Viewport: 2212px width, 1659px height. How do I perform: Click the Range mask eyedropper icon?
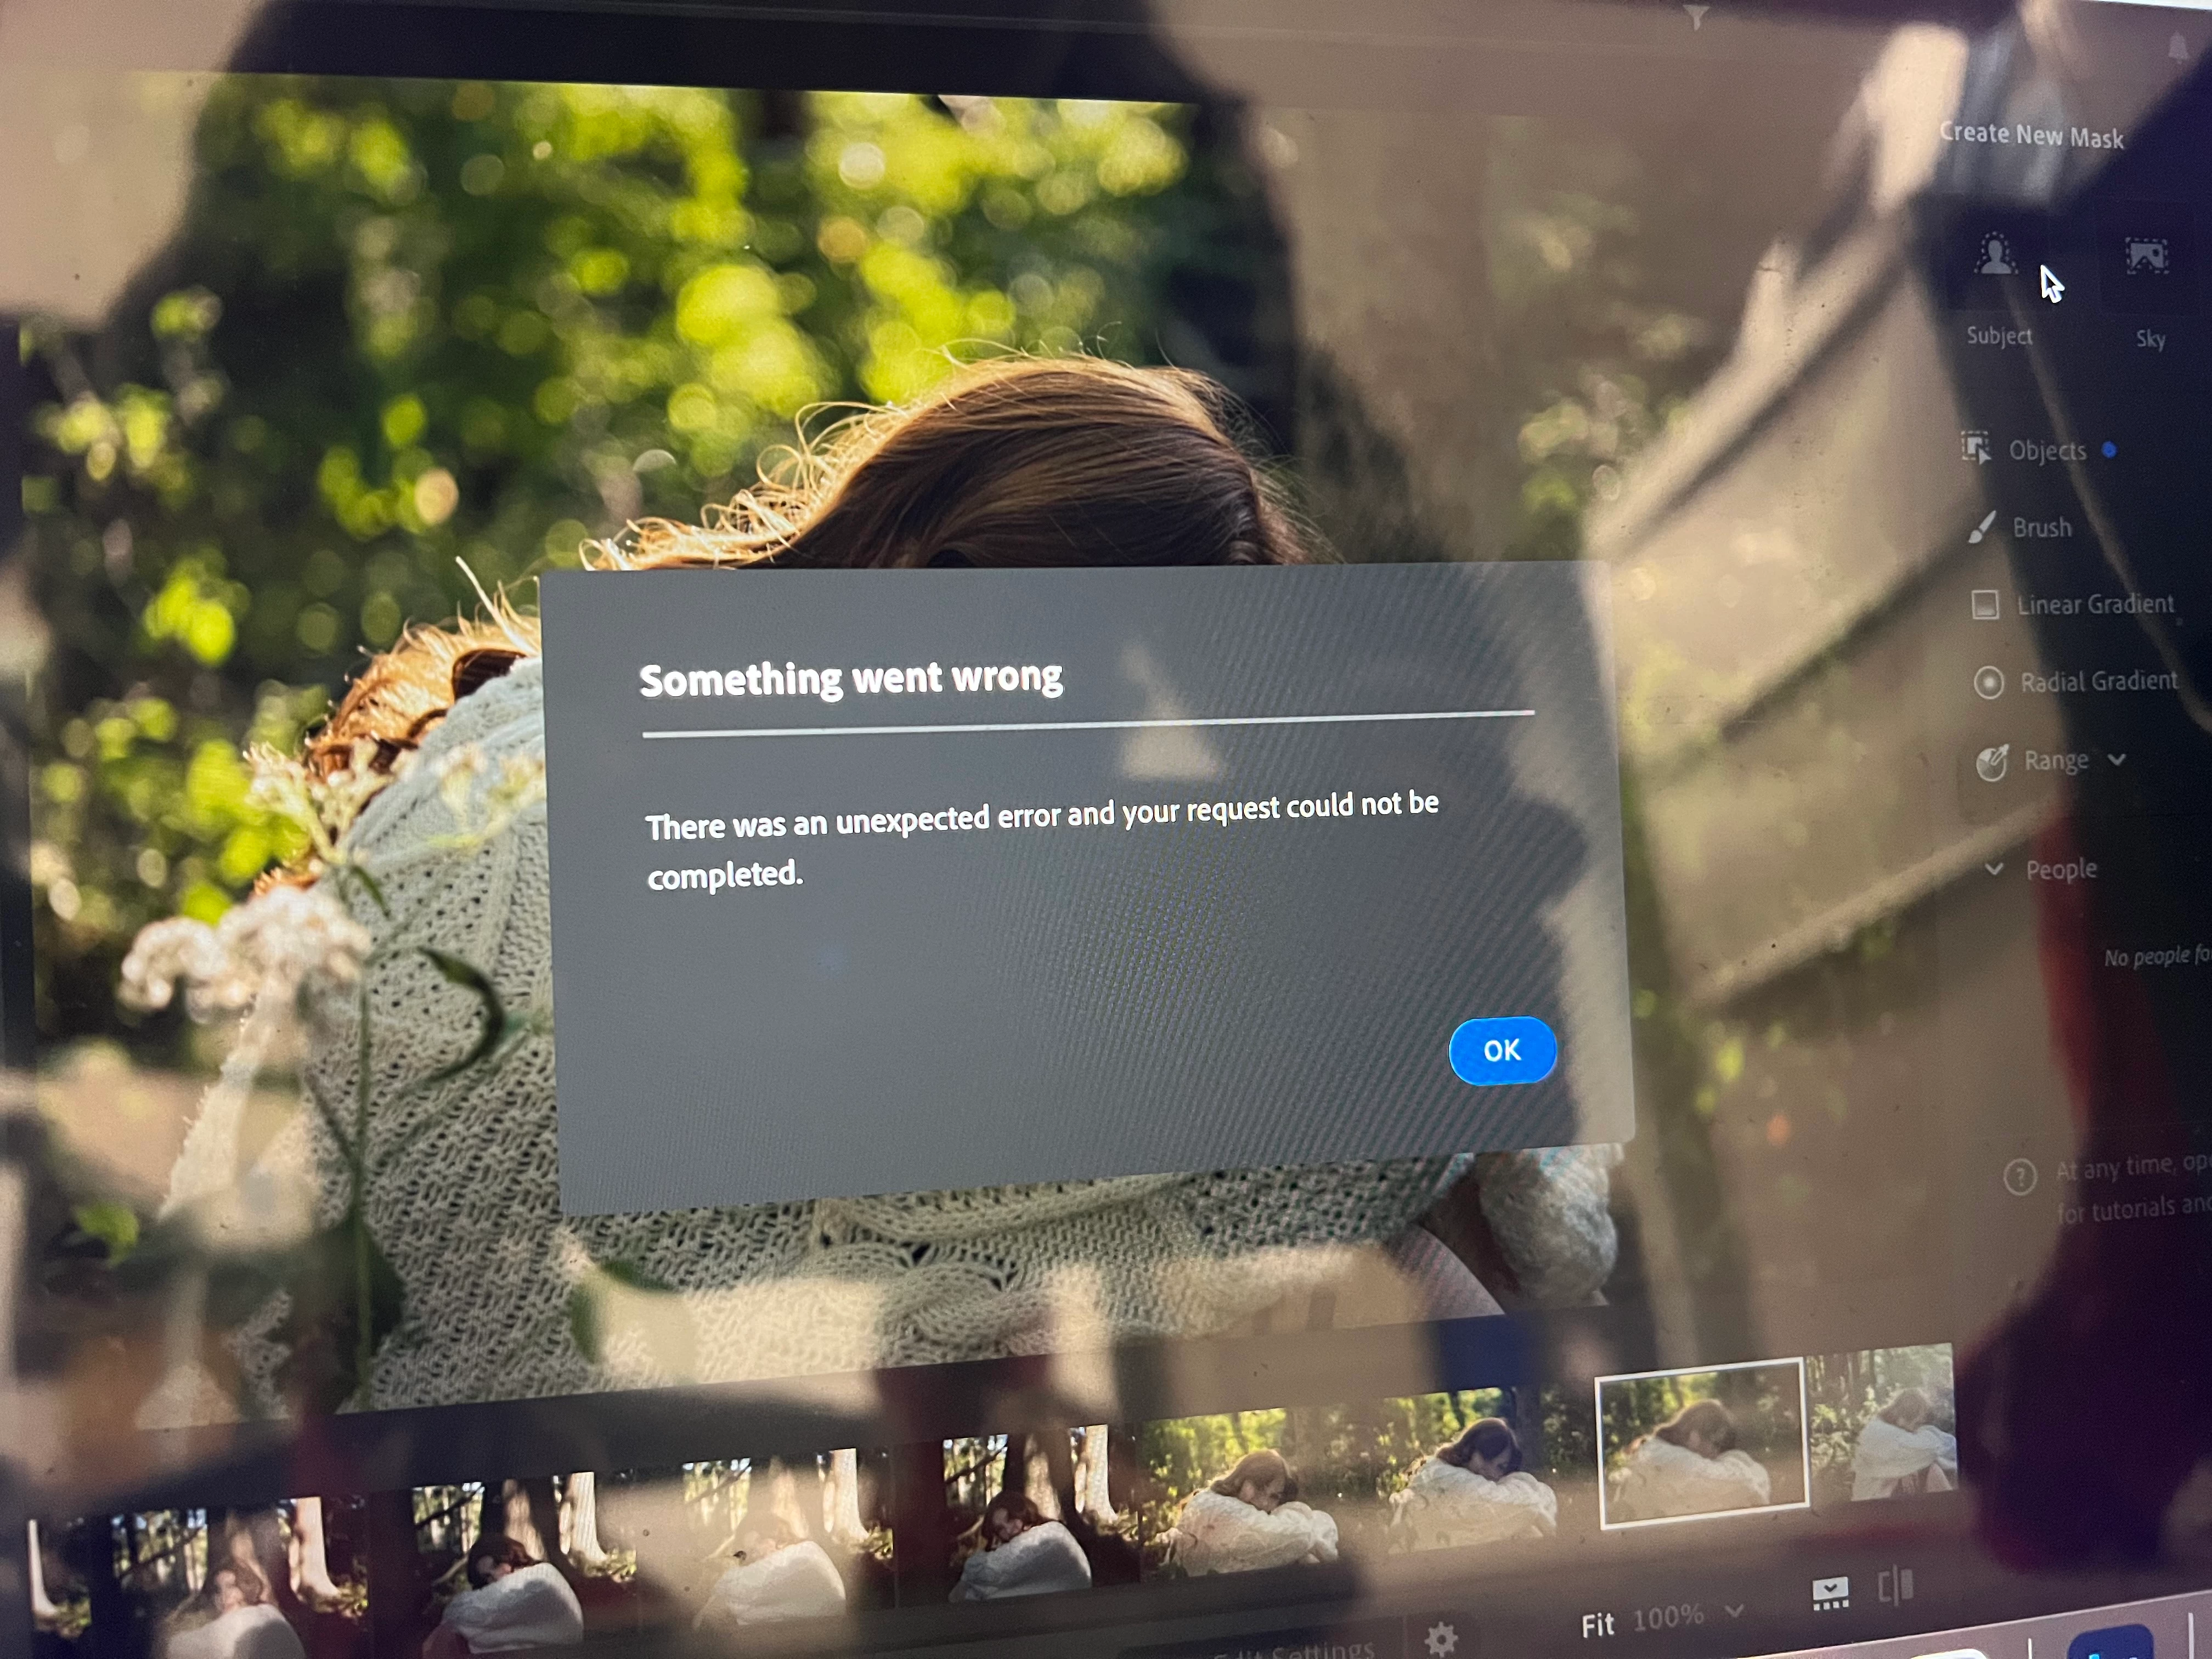click(1991, 762)
